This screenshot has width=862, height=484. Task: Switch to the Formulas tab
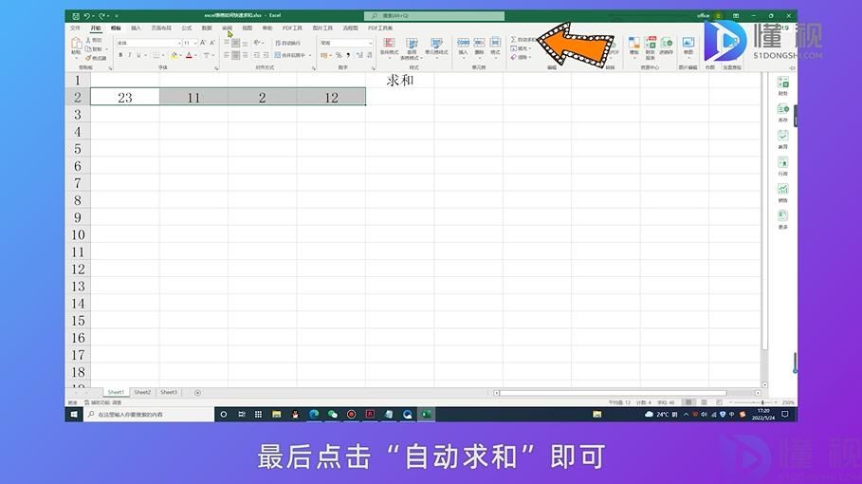[x=187, y=28]
